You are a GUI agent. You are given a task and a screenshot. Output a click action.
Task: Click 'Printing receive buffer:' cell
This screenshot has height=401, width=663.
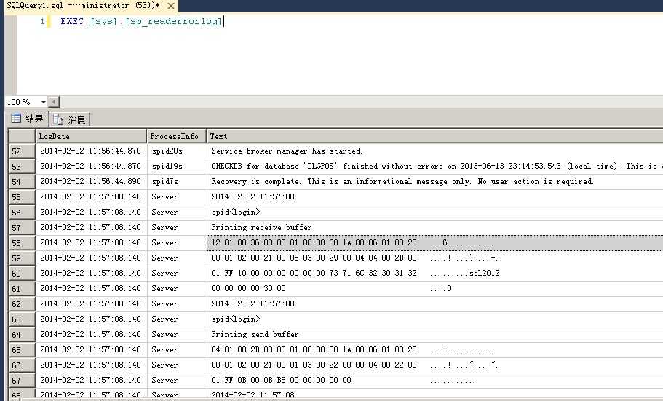tap(434, 227)
